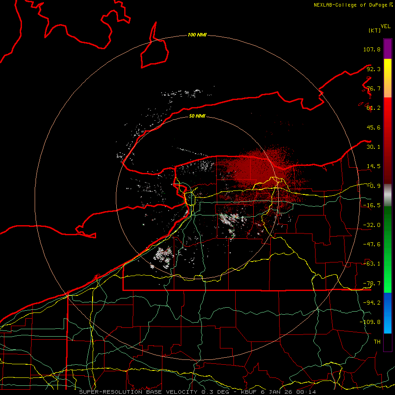Click the -63.1 velocity scale value
The width and height of the screenshot is (395, 395).
pos(372,264)
